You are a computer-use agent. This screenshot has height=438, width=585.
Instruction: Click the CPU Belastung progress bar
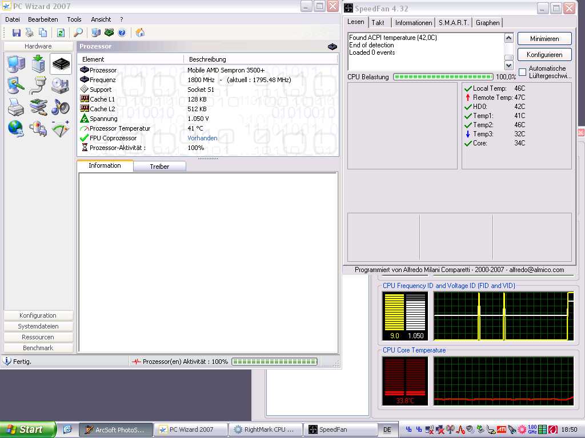pyautogui.click(x=443, y=77)
